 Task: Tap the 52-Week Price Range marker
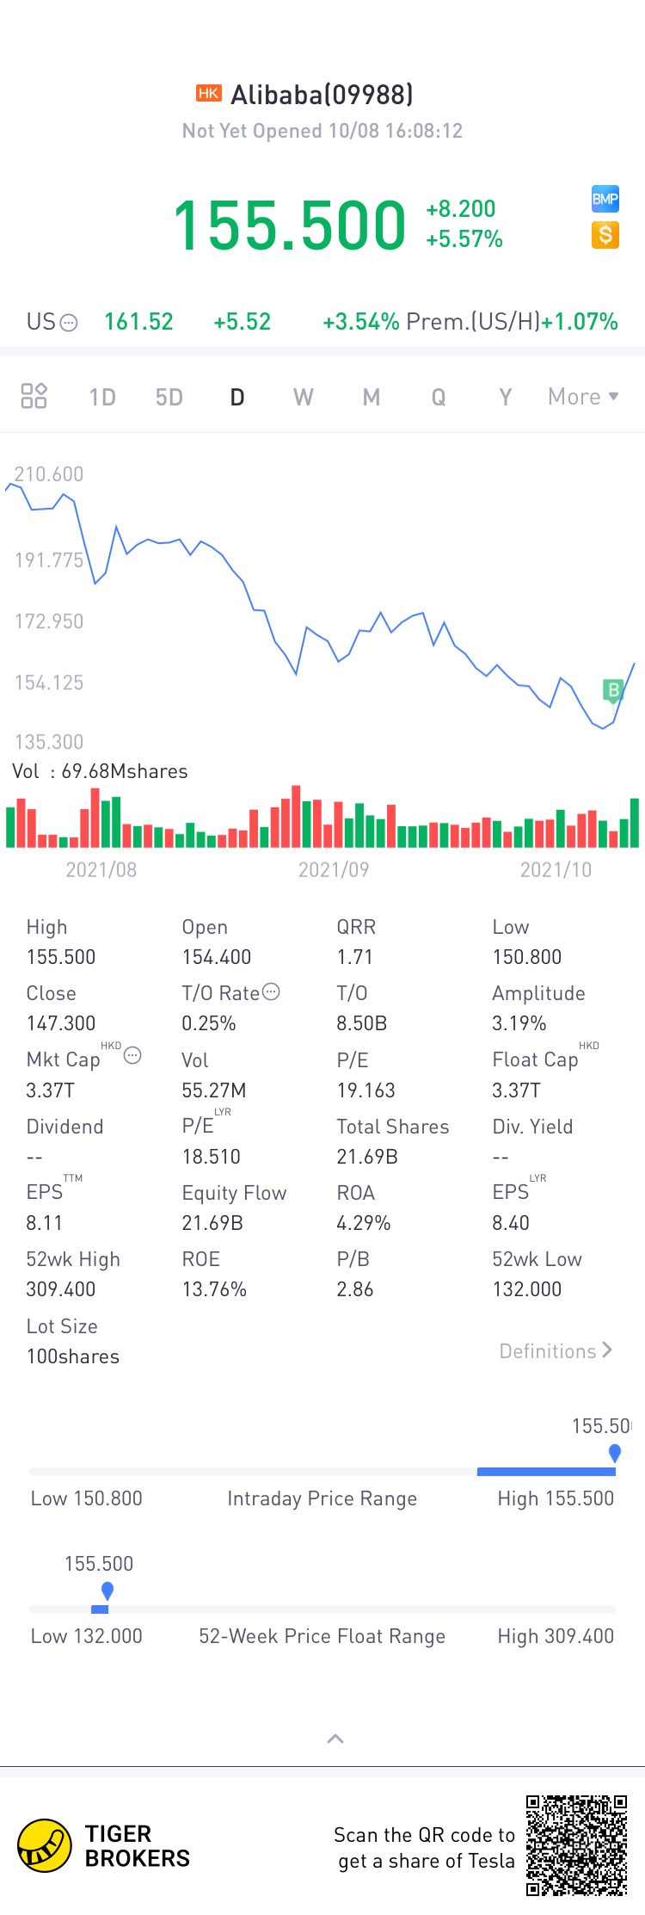(107, 1591)
